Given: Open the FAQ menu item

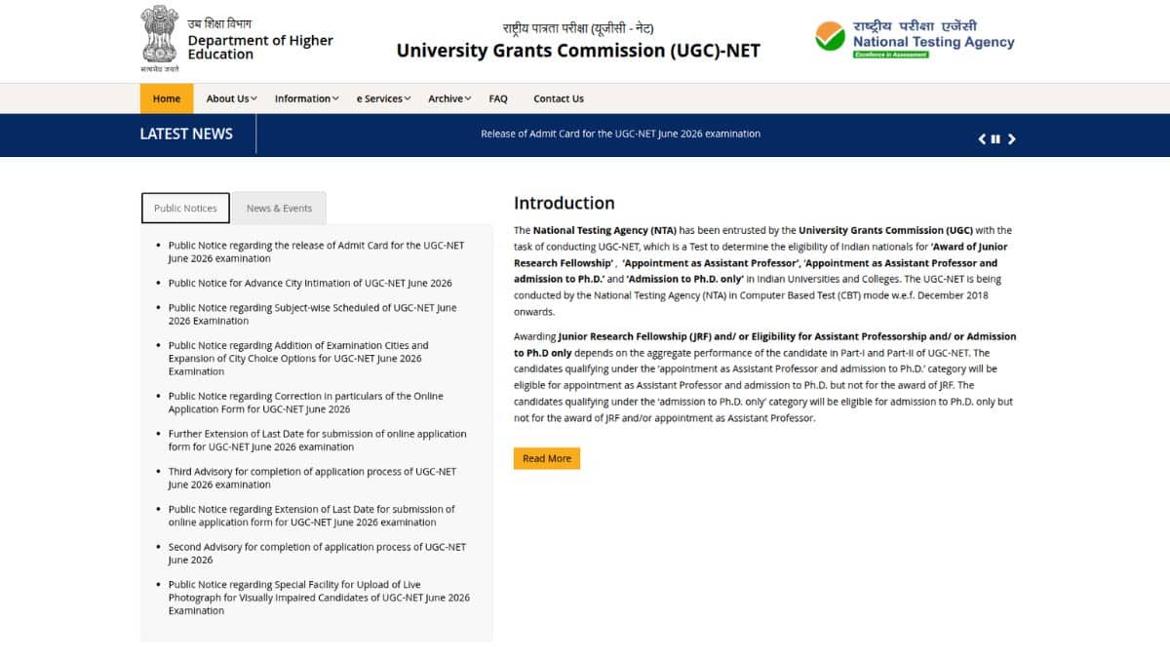Looking at the screenshot, I should coord(498,98).
